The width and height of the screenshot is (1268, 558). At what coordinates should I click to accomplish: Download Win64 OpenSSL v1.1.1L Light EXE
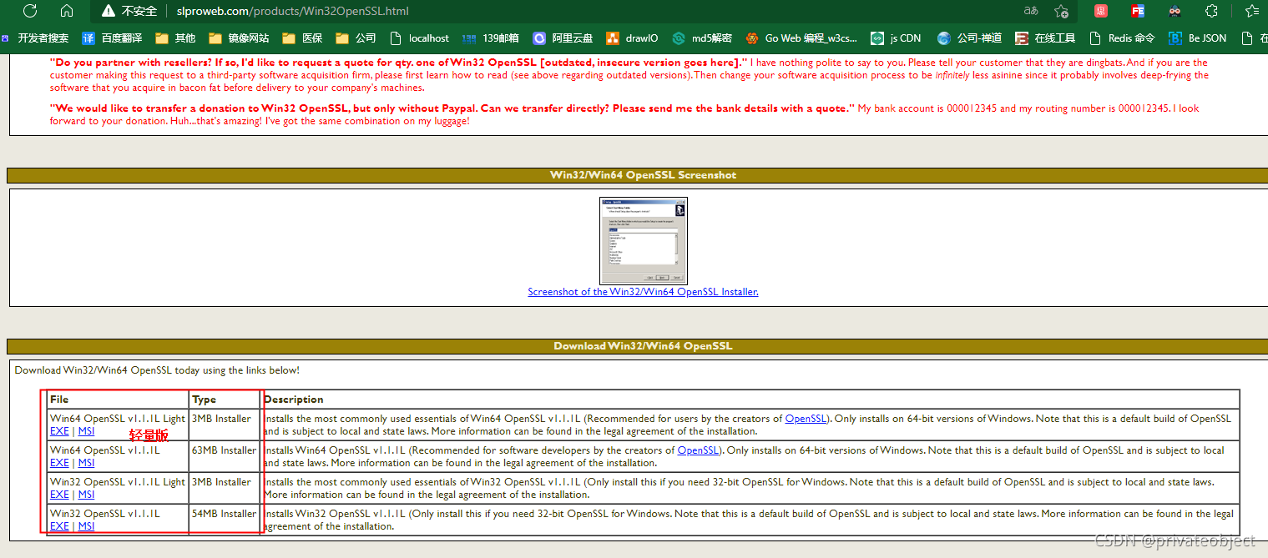[59, 431]
